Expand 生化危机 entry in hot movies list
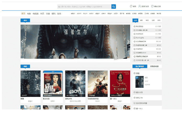The height and width of the screenshot is (117, 182). pyautogui.click(x=143, y=103)
